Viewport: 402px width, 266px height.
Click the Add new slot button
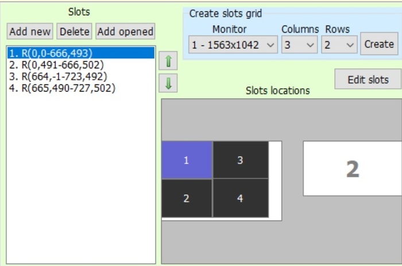pos(30,32)
